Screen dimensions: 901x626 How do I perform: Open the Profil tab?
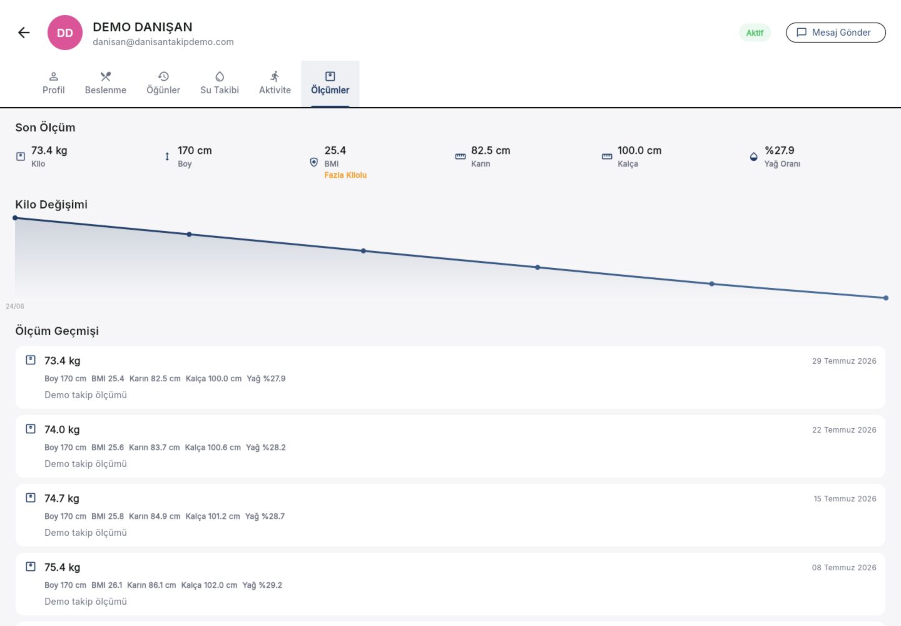pyautogui.click(x=53, y=83)
